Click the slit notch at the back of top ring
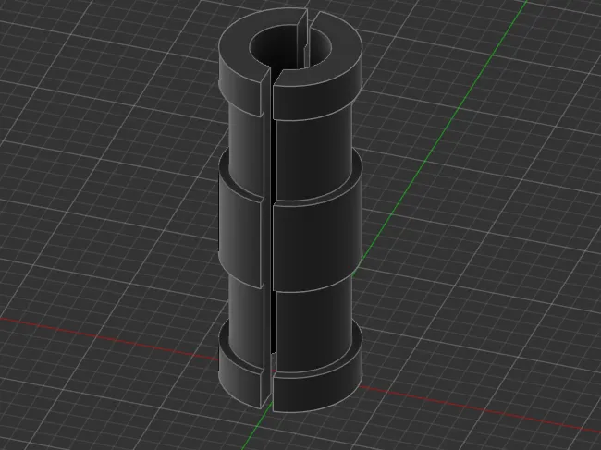 [x=310, y=23]
